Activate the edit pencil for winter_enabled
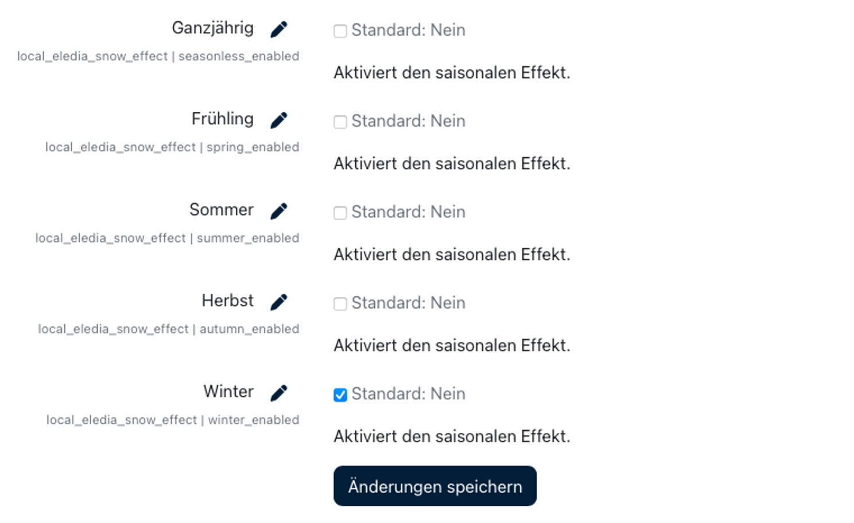 click(280, 392)
